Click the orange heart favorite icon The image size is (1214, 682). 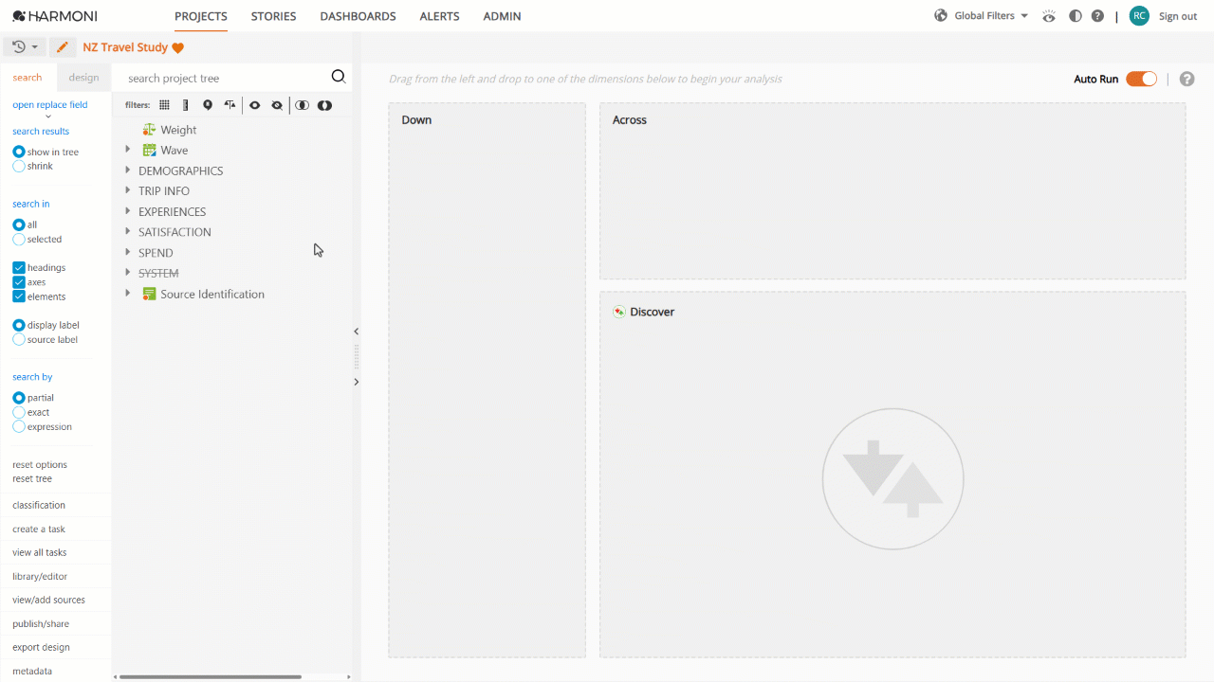tap(177, 47)
